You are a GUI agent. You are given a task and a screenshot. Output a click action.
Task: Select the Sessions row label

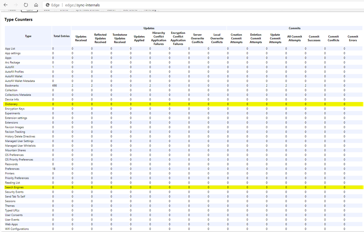tap(10, 201)
